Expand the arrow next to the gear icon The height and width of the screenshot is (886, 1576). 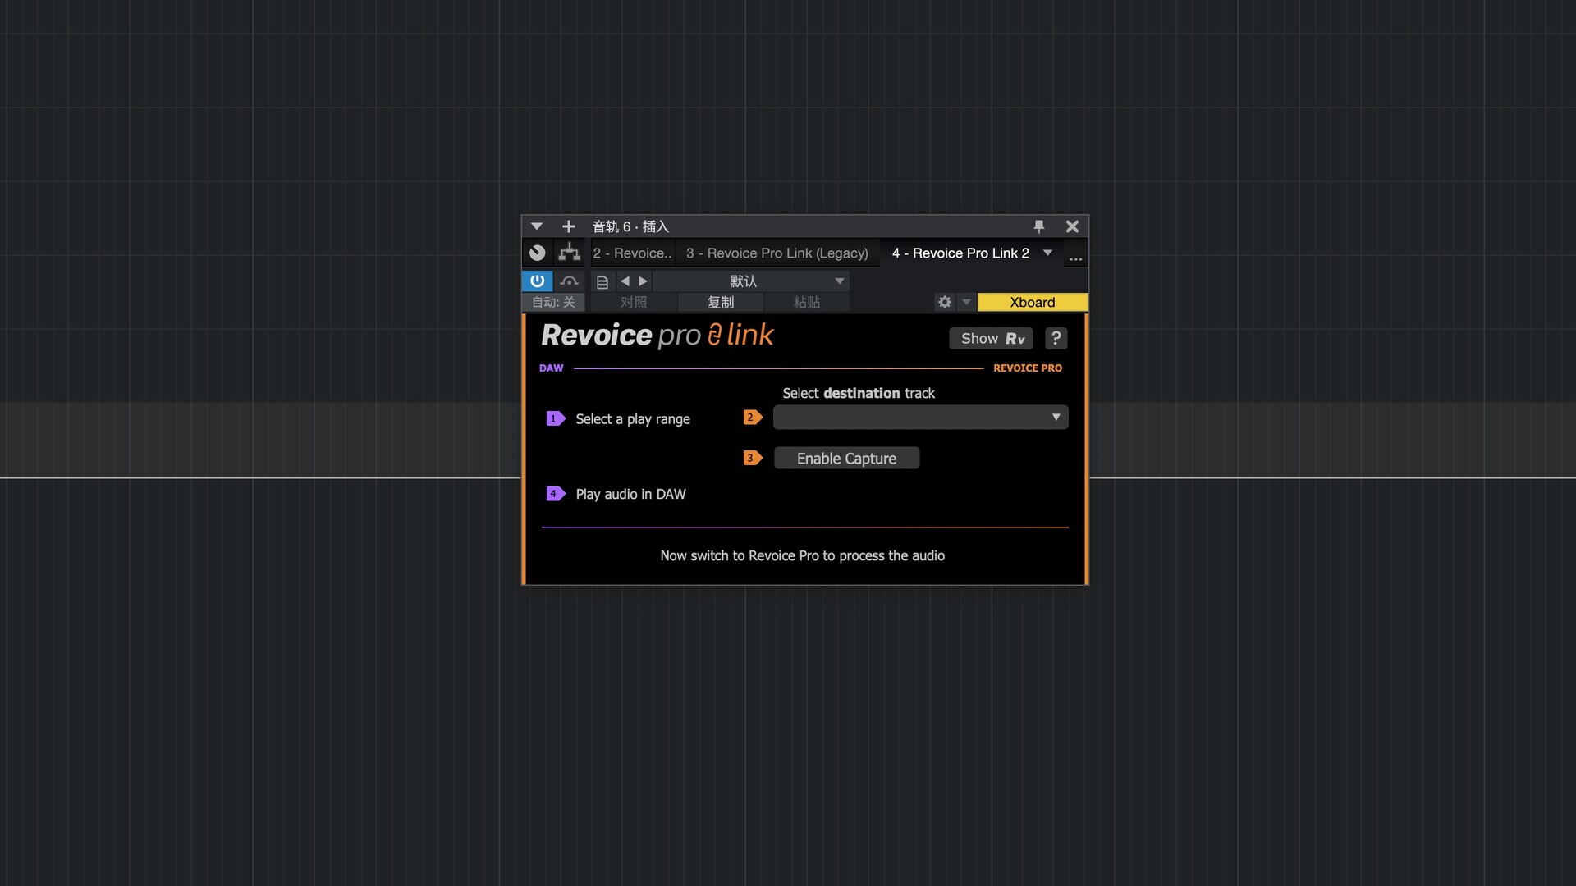click(x=966, y=302)
